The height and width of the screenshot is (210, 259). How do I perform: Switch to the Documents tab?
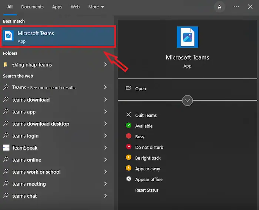(32, 7)
